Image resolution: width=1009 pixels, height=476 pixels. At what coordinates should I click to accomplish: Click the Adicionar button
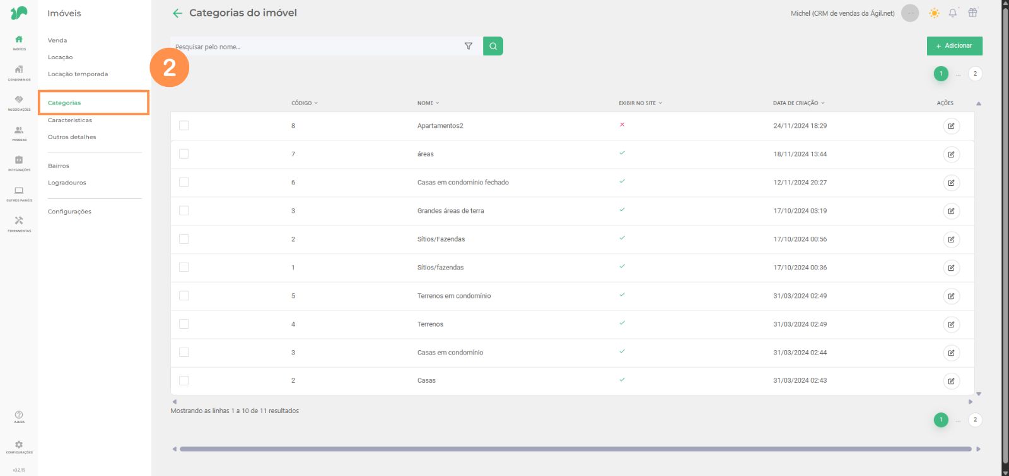pos(954,46)
